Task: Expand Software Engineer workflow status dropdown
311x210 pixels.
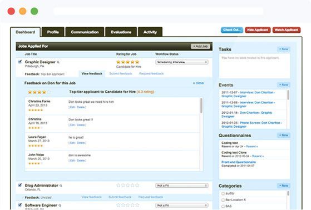Action: (x=182, y=206)
